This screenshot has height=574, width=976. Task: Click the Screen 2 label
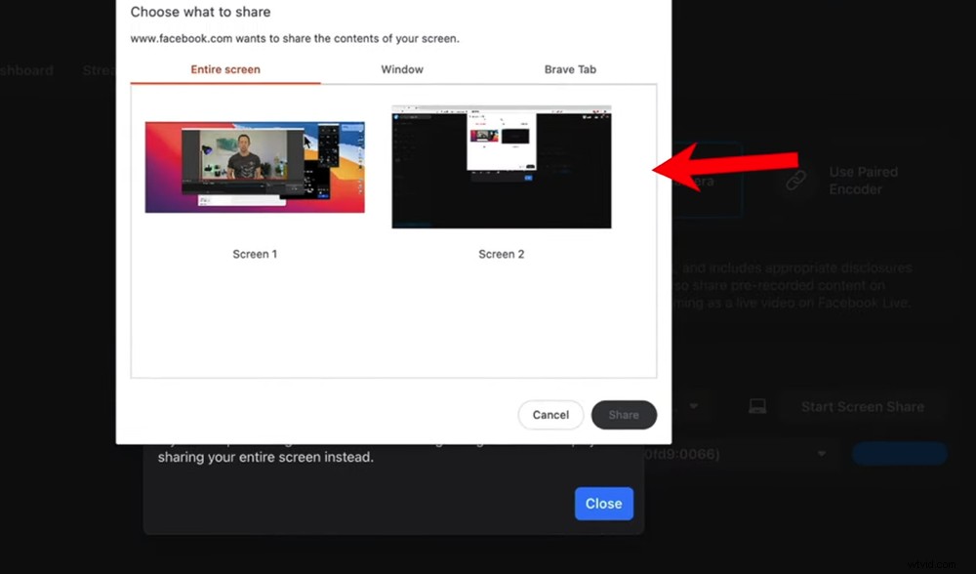click(501, 254)
